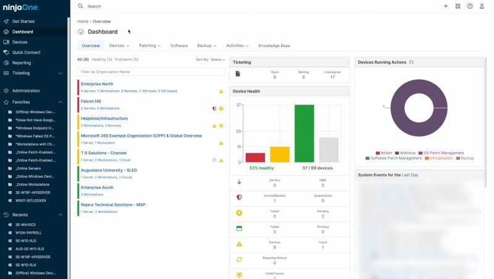Image resolution: width=494 pixels, height=279 pixels.
Task: Click the Search field in top bar
Action: pos(94,6)
